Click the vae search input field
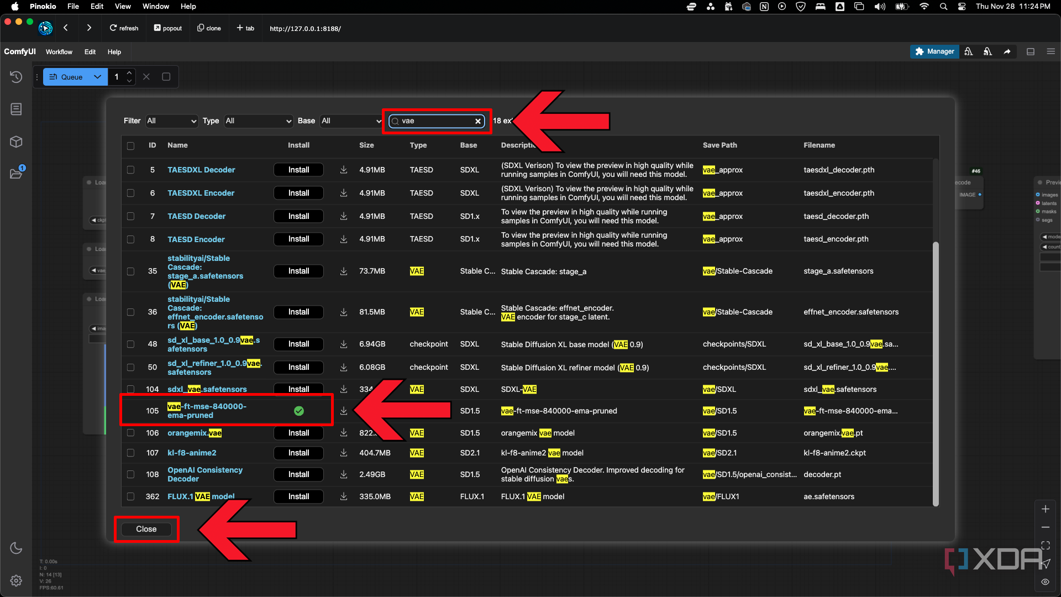The height and width of the screenshot is (597, 1061). (x=437, y=121)
